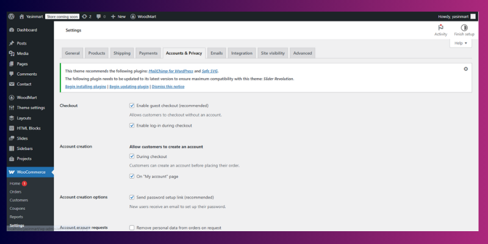
Task: Open HTML Blocks in the sidebar
Action: (29, 128)
